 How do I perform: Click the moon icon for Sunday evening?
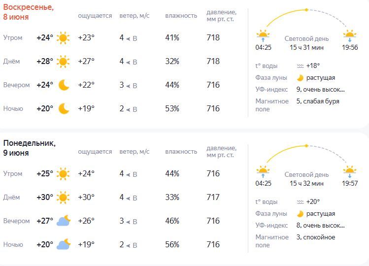click(x=64, y=85)
